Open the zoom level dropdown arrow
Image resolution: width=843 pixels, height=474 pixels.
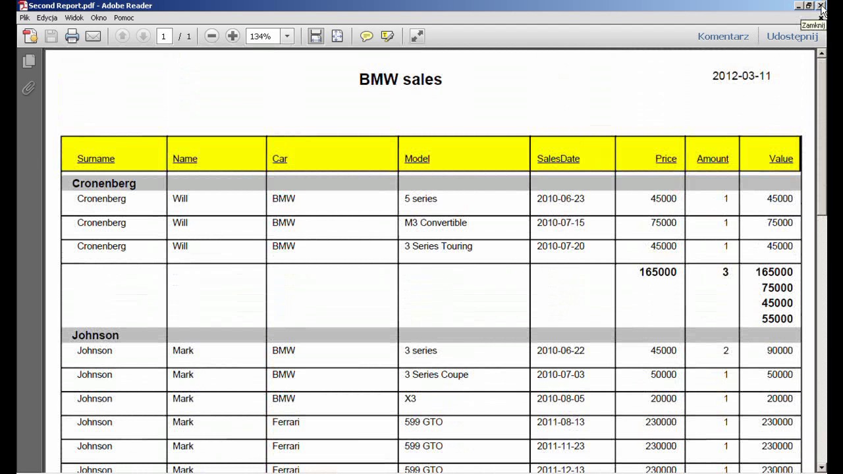click(x=287, y=36)
